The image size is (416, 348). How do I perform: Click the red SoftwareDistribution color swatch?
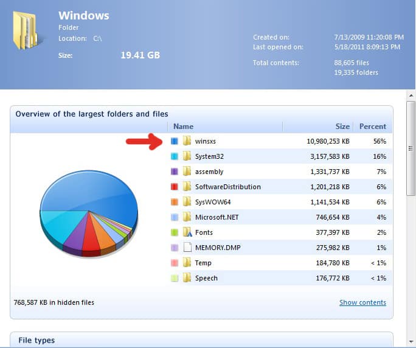point(175,187)
